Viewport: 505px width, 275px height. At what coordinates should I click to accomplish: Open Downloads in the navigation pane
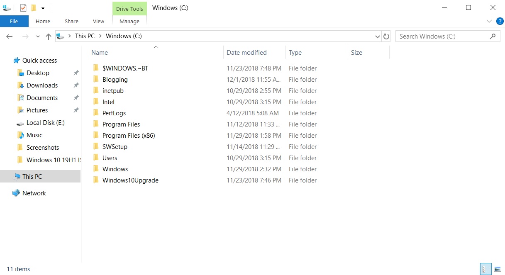42,85
